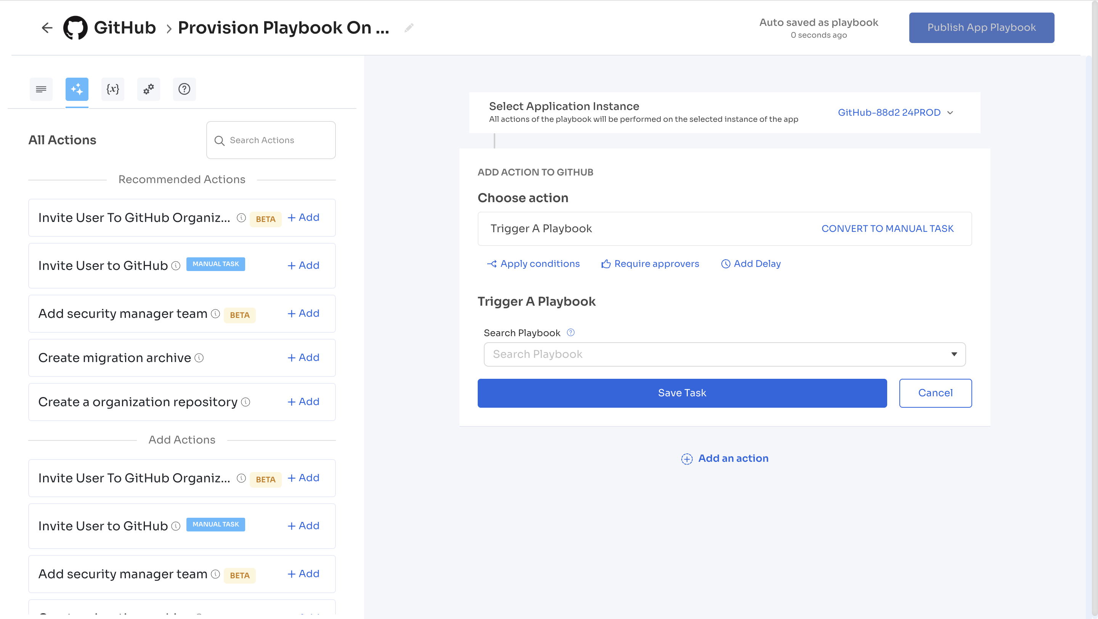This screenshot has width=1098, height=619.
Task: Open the settings gears tab
Action: [x=148, y=89]
